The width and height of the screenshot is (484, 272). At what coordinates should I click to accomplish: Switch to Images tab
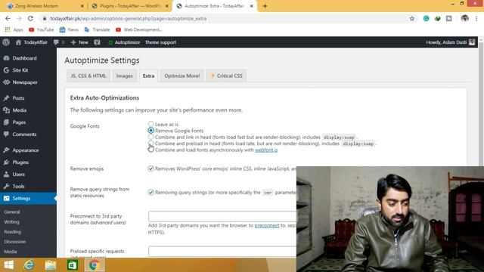[x=124, y=76]
